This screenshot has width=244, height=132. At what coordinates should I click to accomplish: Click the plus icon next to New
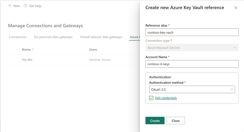(10, 6)
